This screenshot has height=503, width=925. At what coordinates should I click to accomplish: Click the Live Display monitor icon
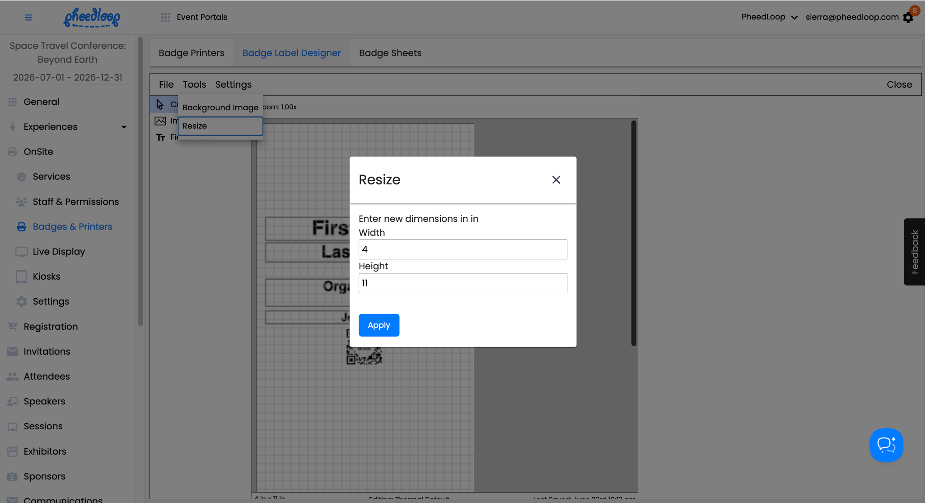[x=22, y=252]
